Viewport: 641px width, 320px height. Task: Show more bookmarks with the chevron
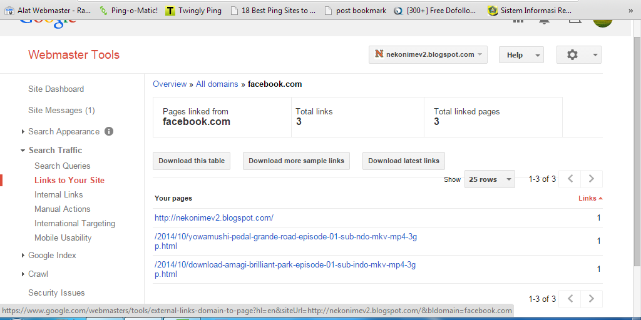(631, 11)
